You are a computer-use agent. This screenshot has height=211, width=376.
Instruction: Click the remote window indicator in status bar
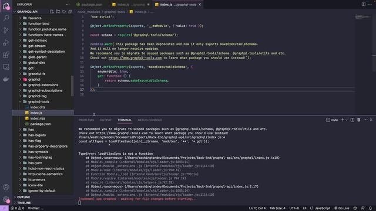tap(4, 208)
